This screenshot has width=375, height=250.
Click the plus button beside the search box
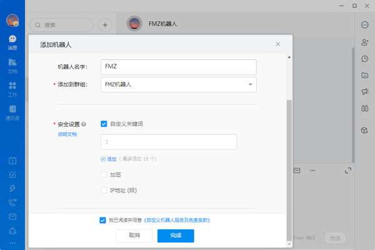pos(105,25)
